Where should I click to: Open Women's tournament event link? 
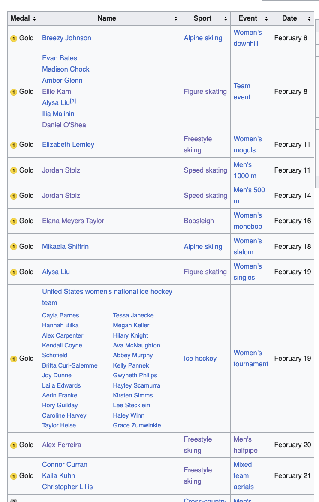click(x=251, y=359)
